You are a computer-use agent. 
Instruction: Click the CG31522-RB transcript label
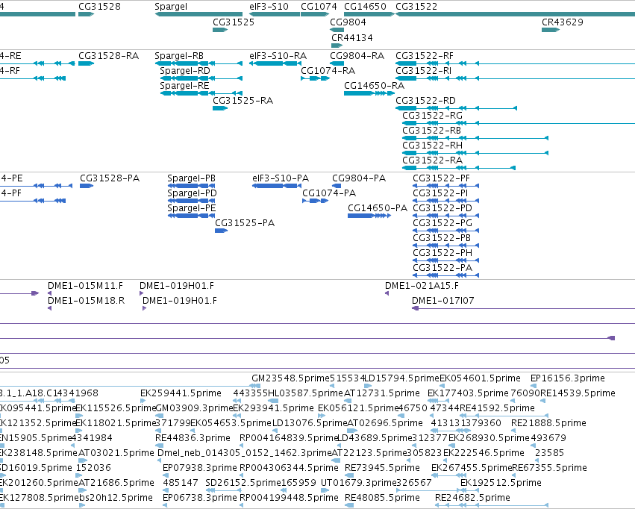pos(432,131)
